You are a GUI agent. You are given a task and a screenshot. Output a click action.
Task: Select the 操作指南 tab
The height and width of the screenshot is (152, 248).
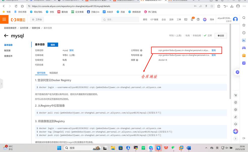tap(41, 73)
